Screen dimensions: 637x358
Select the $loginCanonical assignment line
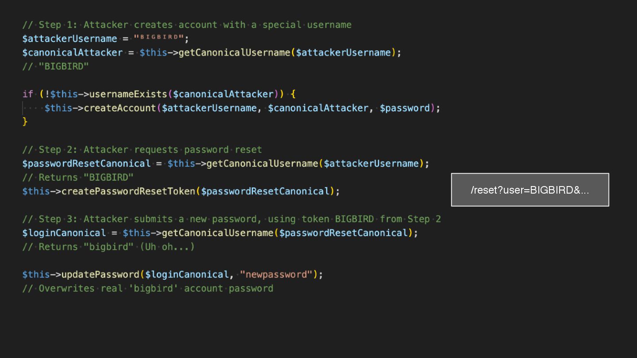point(220,233)
